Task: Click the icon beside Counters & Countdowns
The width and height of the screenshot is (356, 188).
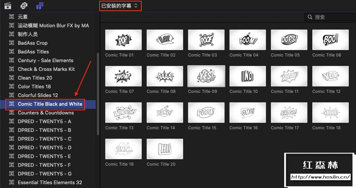Action: [x=11, y=112]
